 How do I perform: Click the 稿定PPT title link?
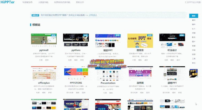(x=108, y=50)
